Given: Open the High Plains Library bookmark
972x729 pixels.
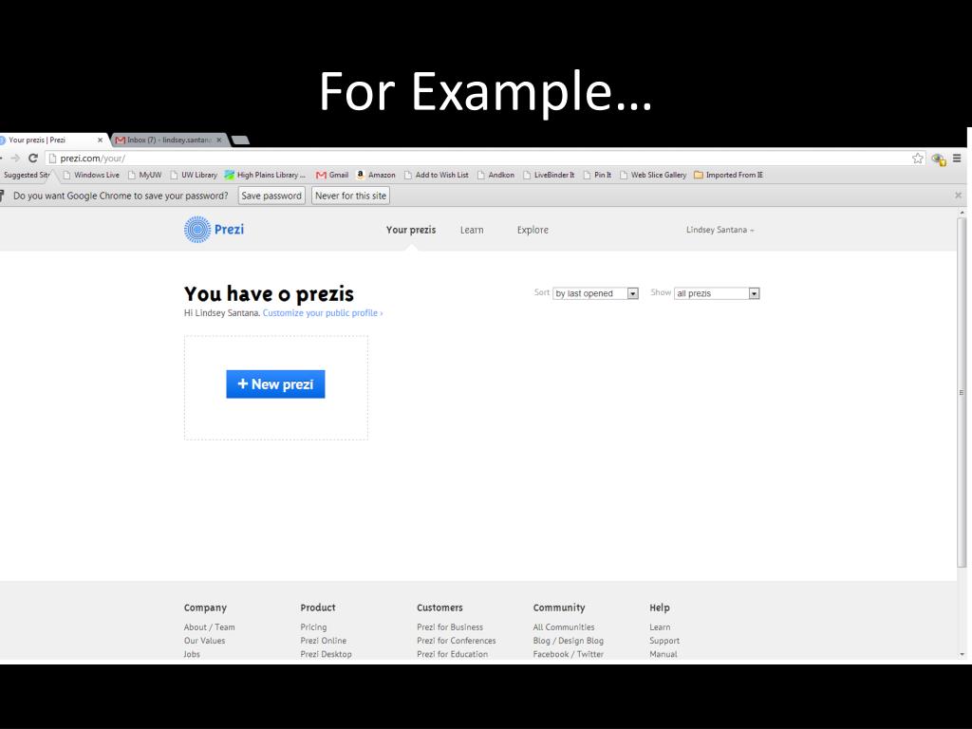Looking at the screenshot, I should (x=265, y=175).
